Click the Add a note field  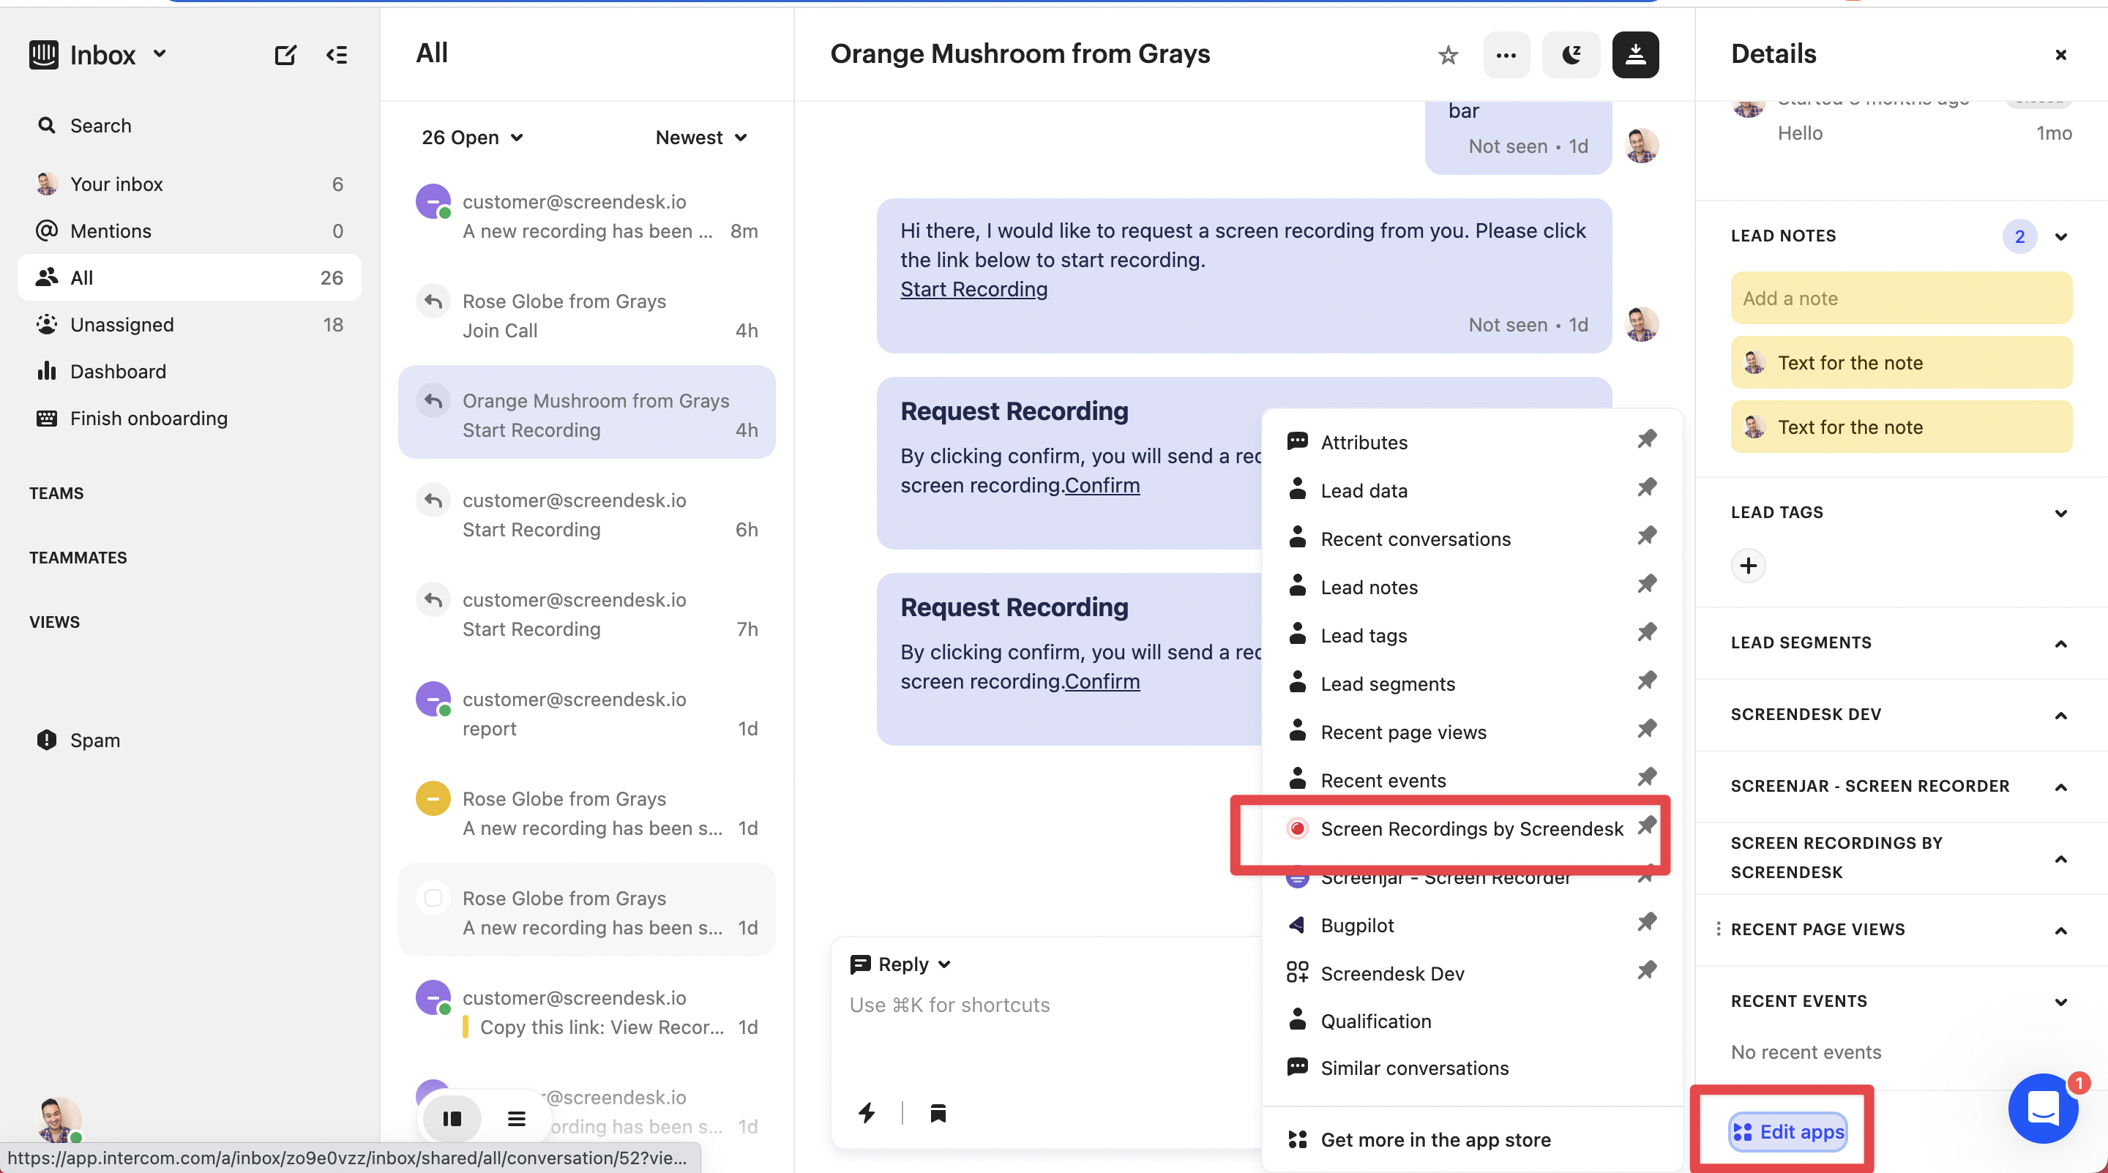pyautogui.click(x=1900, y=299)
